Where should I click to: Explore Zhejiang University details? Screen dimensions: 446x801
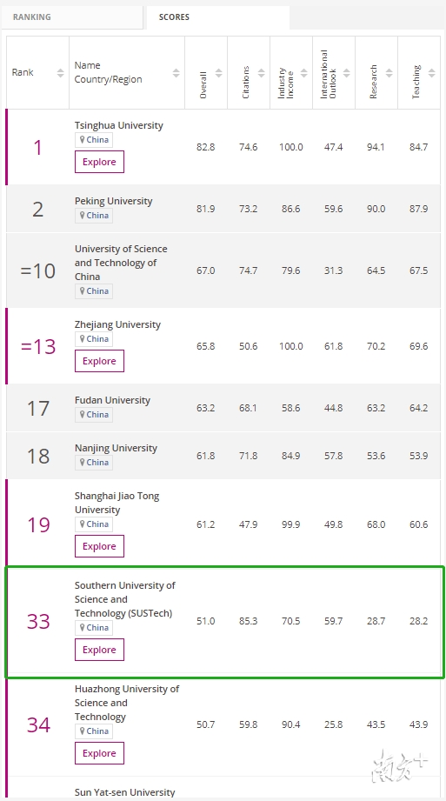tap(99, 361)
